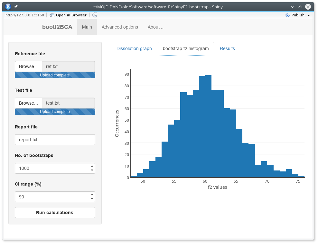Open the About tab in the navbar

point(155,27)
